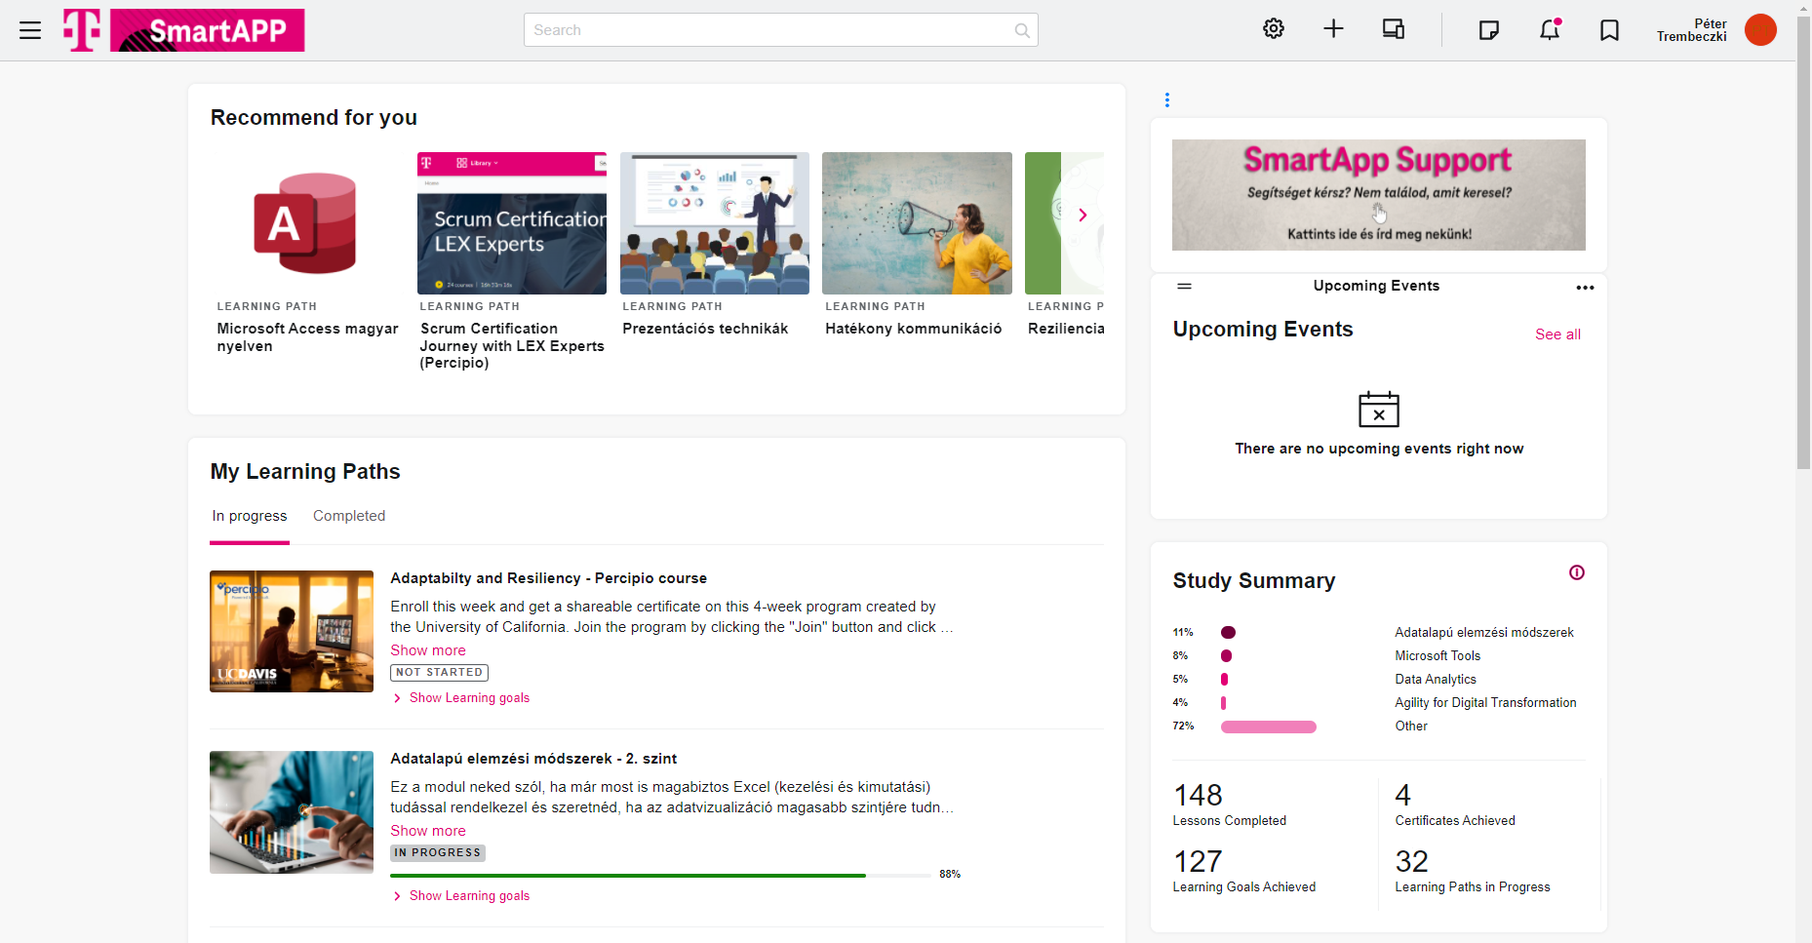This screenshot has width=1812, height=943.
Task: Click into the Search field
Action: pos(780,30)
